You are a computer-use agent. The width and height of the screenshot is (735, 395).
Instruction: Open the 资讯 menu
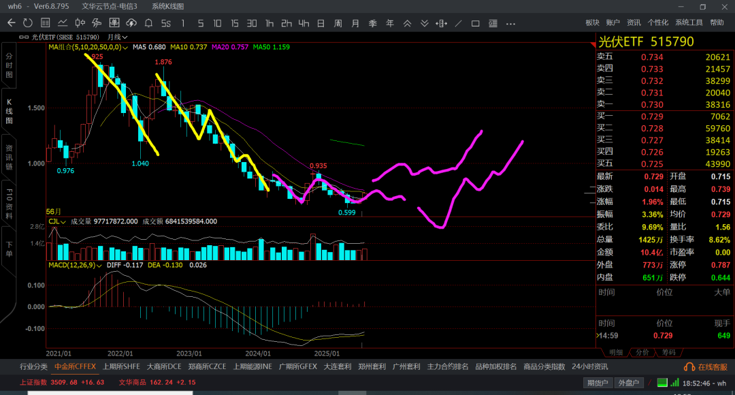click(x=634, y=22)
